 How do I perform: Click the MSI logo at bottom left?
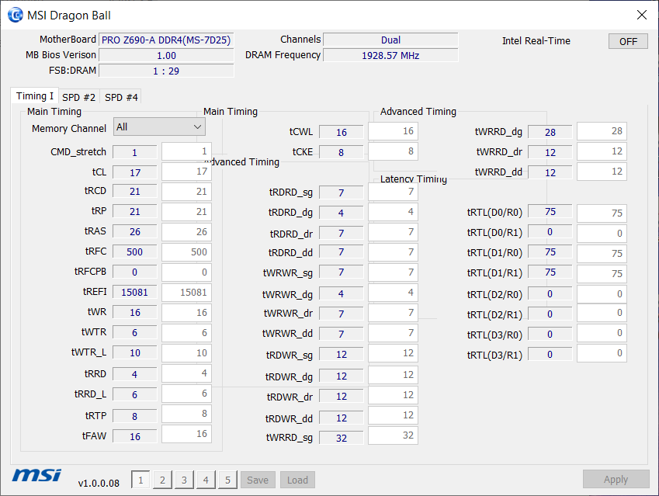[x=36, y=475]
